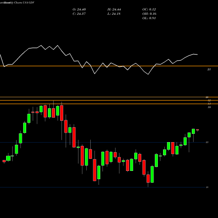Click the 'OC: 0.12' reading

coord(149,10)
